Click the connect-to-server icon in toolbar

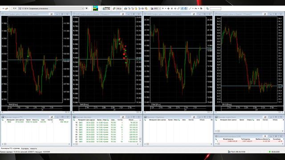[x=7, y=8]
